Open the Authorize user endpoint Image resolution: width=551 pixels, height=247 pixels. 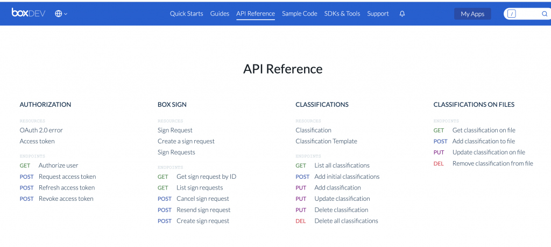(58, 165)
